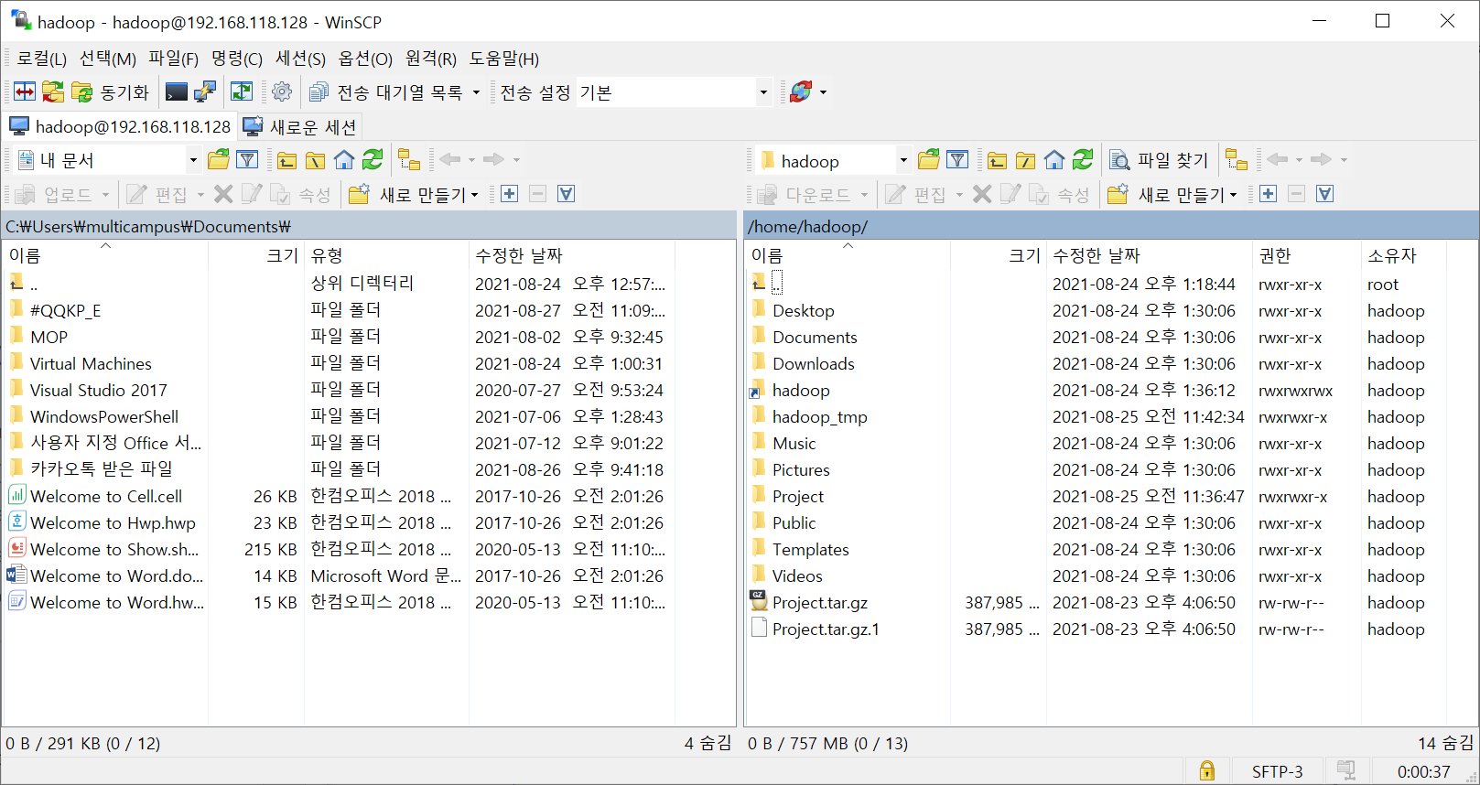The image size is (1480, 785).
Task: Click the local Documents path bar
Action: 369,226
